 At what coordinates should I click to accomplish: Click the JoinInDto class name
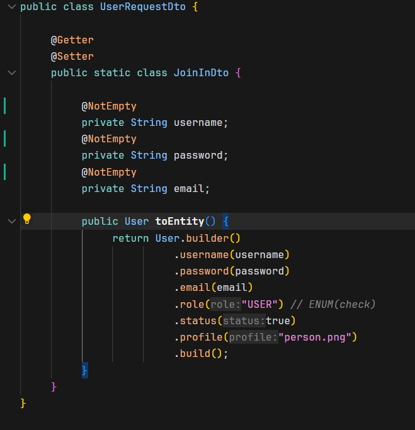(201, 73)
